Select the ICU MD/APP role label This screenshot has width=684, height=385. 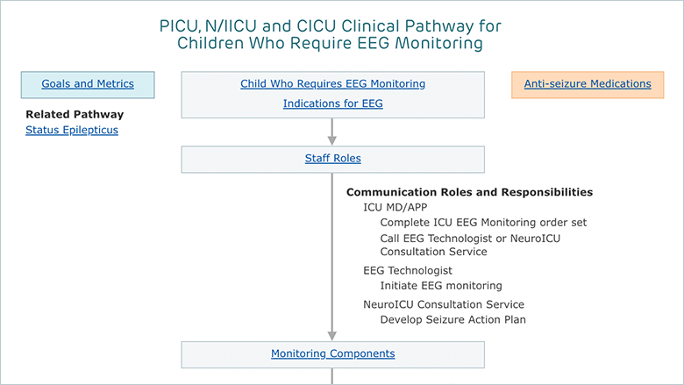pyautogui.click(x=395, y=208)
